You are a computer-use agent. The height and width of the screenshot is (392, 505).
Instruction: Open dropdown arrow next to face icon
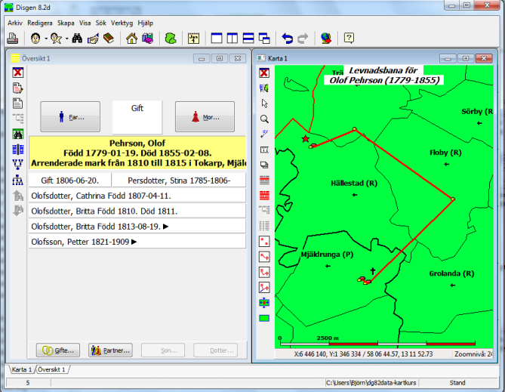pyautogui.click(x=46, y=39)
